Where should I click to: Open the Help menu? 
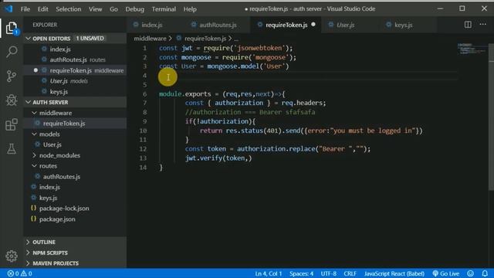coord(190,9)
